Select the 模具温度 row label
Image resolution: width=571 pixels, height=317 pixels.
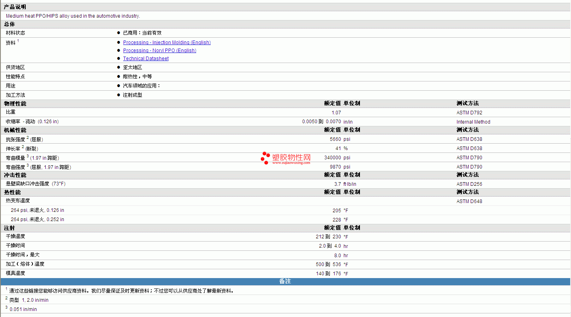pyautogui.click(x=15, y=273)
